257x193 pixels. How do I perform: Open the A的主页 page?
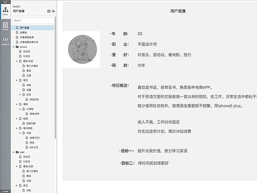pos(34,147)
